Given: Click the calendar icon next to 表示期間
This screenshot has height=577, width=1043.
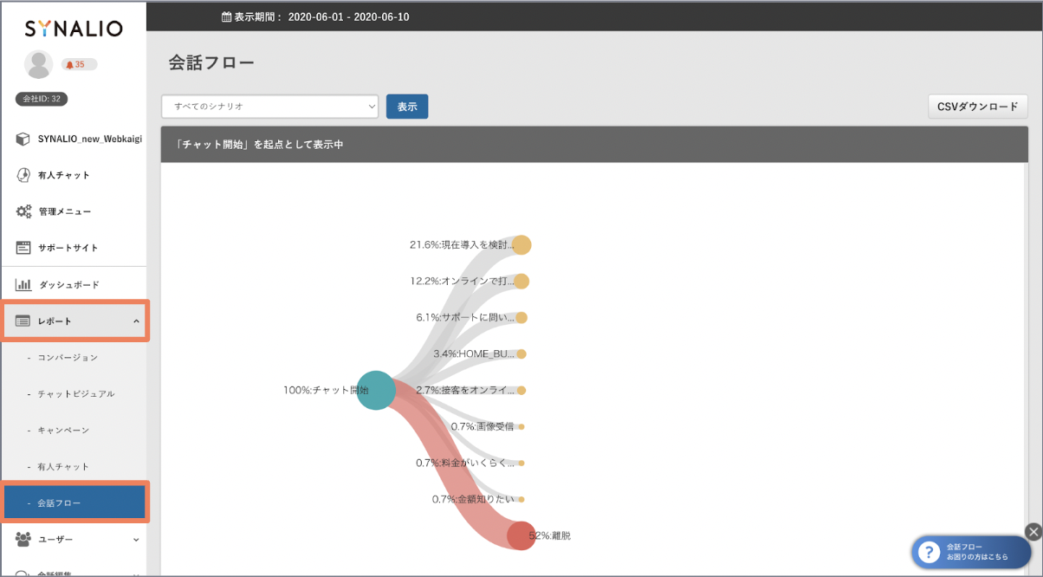Looking at the screenshot, I should click(x=226, y=16).
